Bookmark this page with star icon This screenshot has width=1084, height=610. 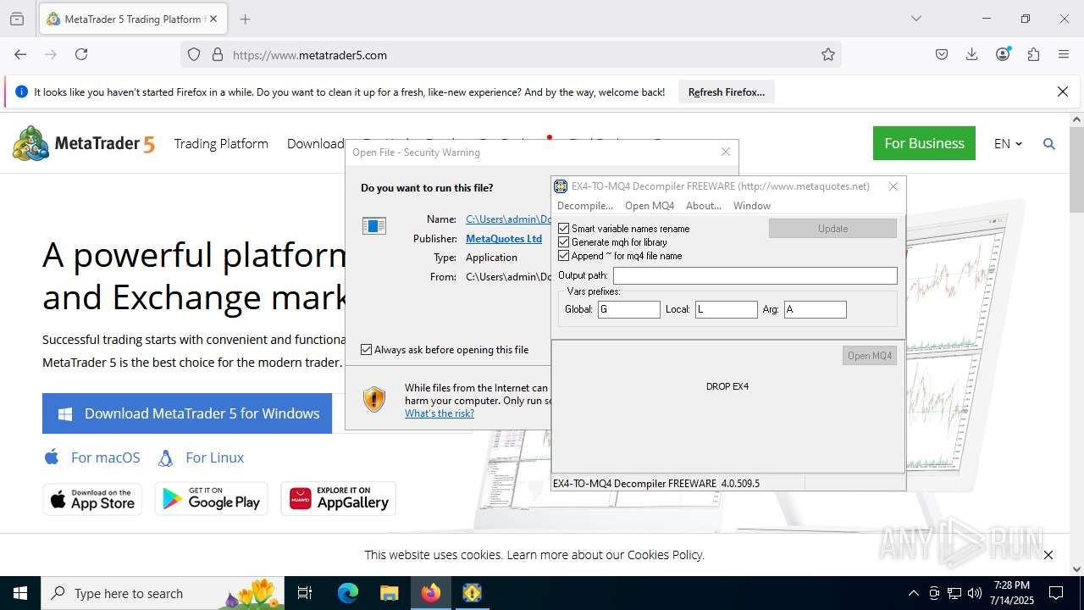tap(828, 54)
